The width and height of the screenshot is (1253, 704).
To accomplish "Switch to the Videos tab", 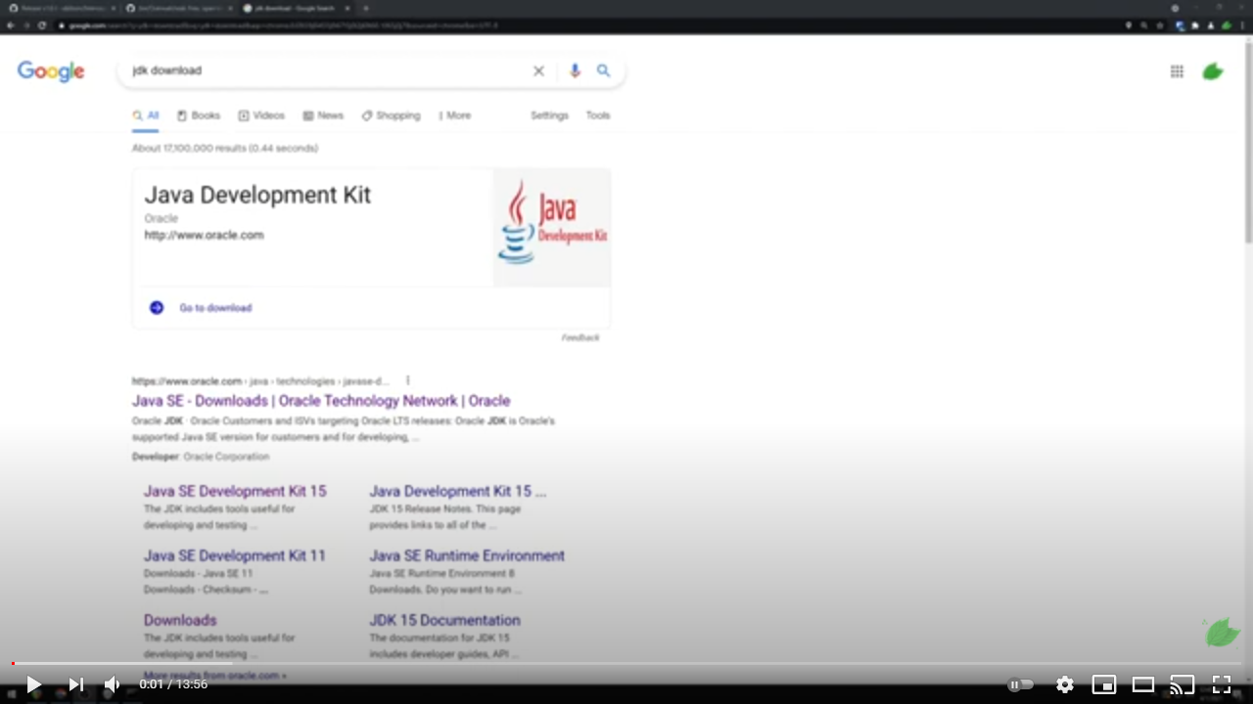I will click(x=261, y=115).
